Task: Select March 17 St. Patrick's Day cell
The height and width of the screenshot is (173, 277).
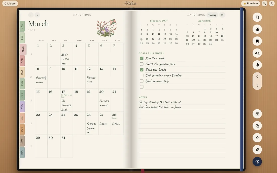Action: pyautogui.click(x=66, y=100)
